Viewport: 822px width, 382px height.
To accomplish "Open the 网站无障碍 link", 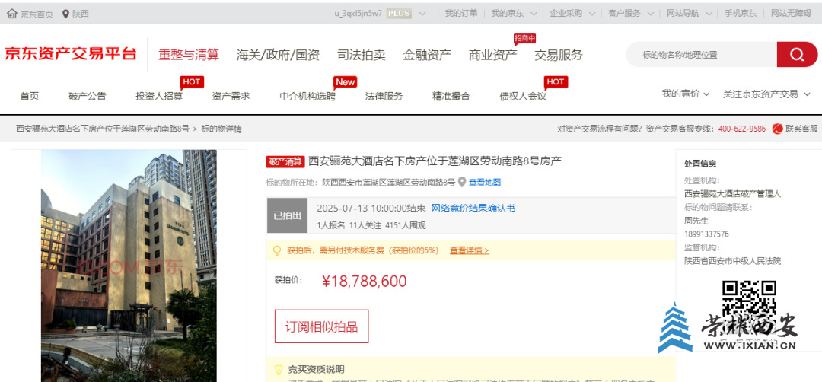I will coord(791,14).
